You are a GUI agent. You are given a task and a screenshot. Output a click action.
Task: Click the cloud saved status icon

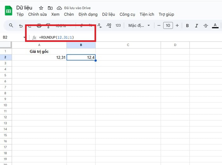click(x=59, y=8)
